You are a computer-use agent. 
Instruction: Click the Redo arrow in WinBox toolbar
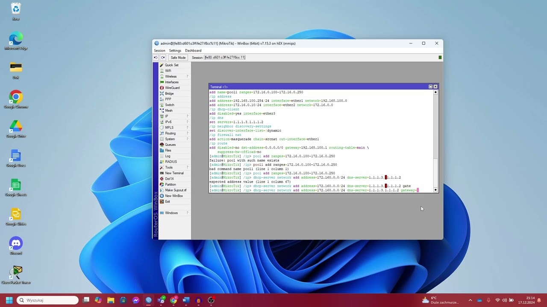tap(163, 58)
